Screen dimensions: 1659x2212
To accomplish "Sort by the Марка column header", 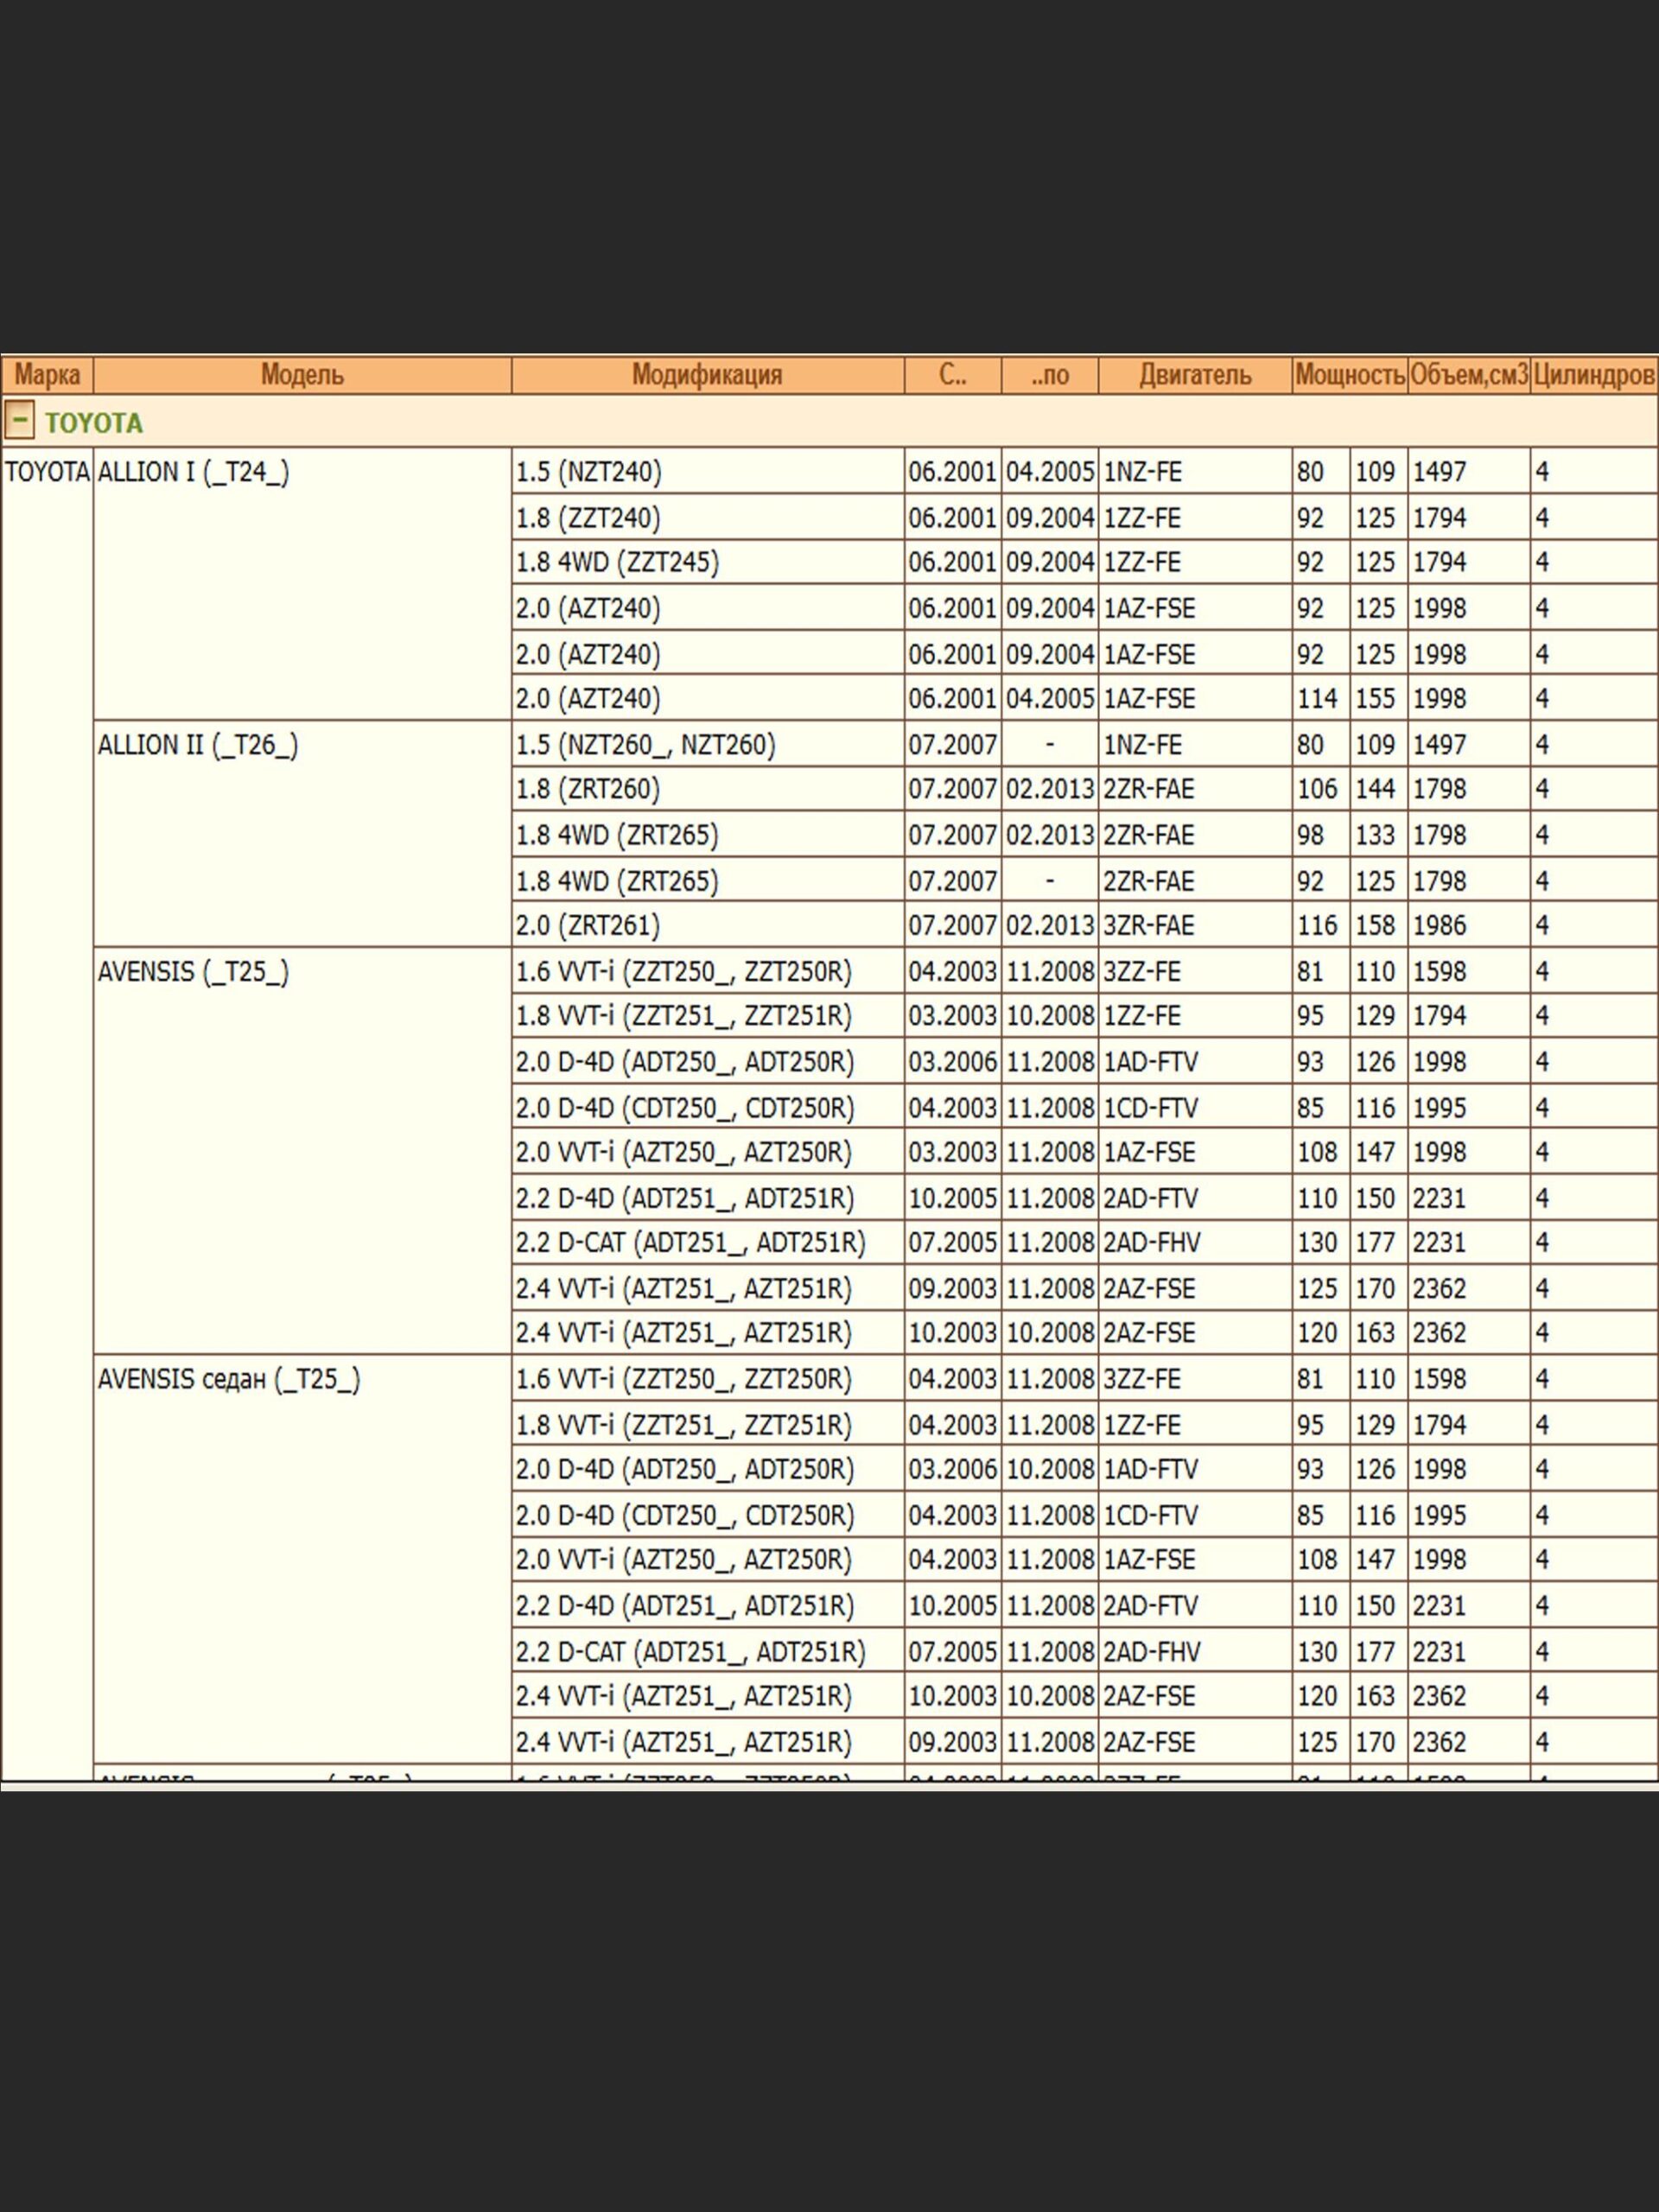I will coord(47,375).
